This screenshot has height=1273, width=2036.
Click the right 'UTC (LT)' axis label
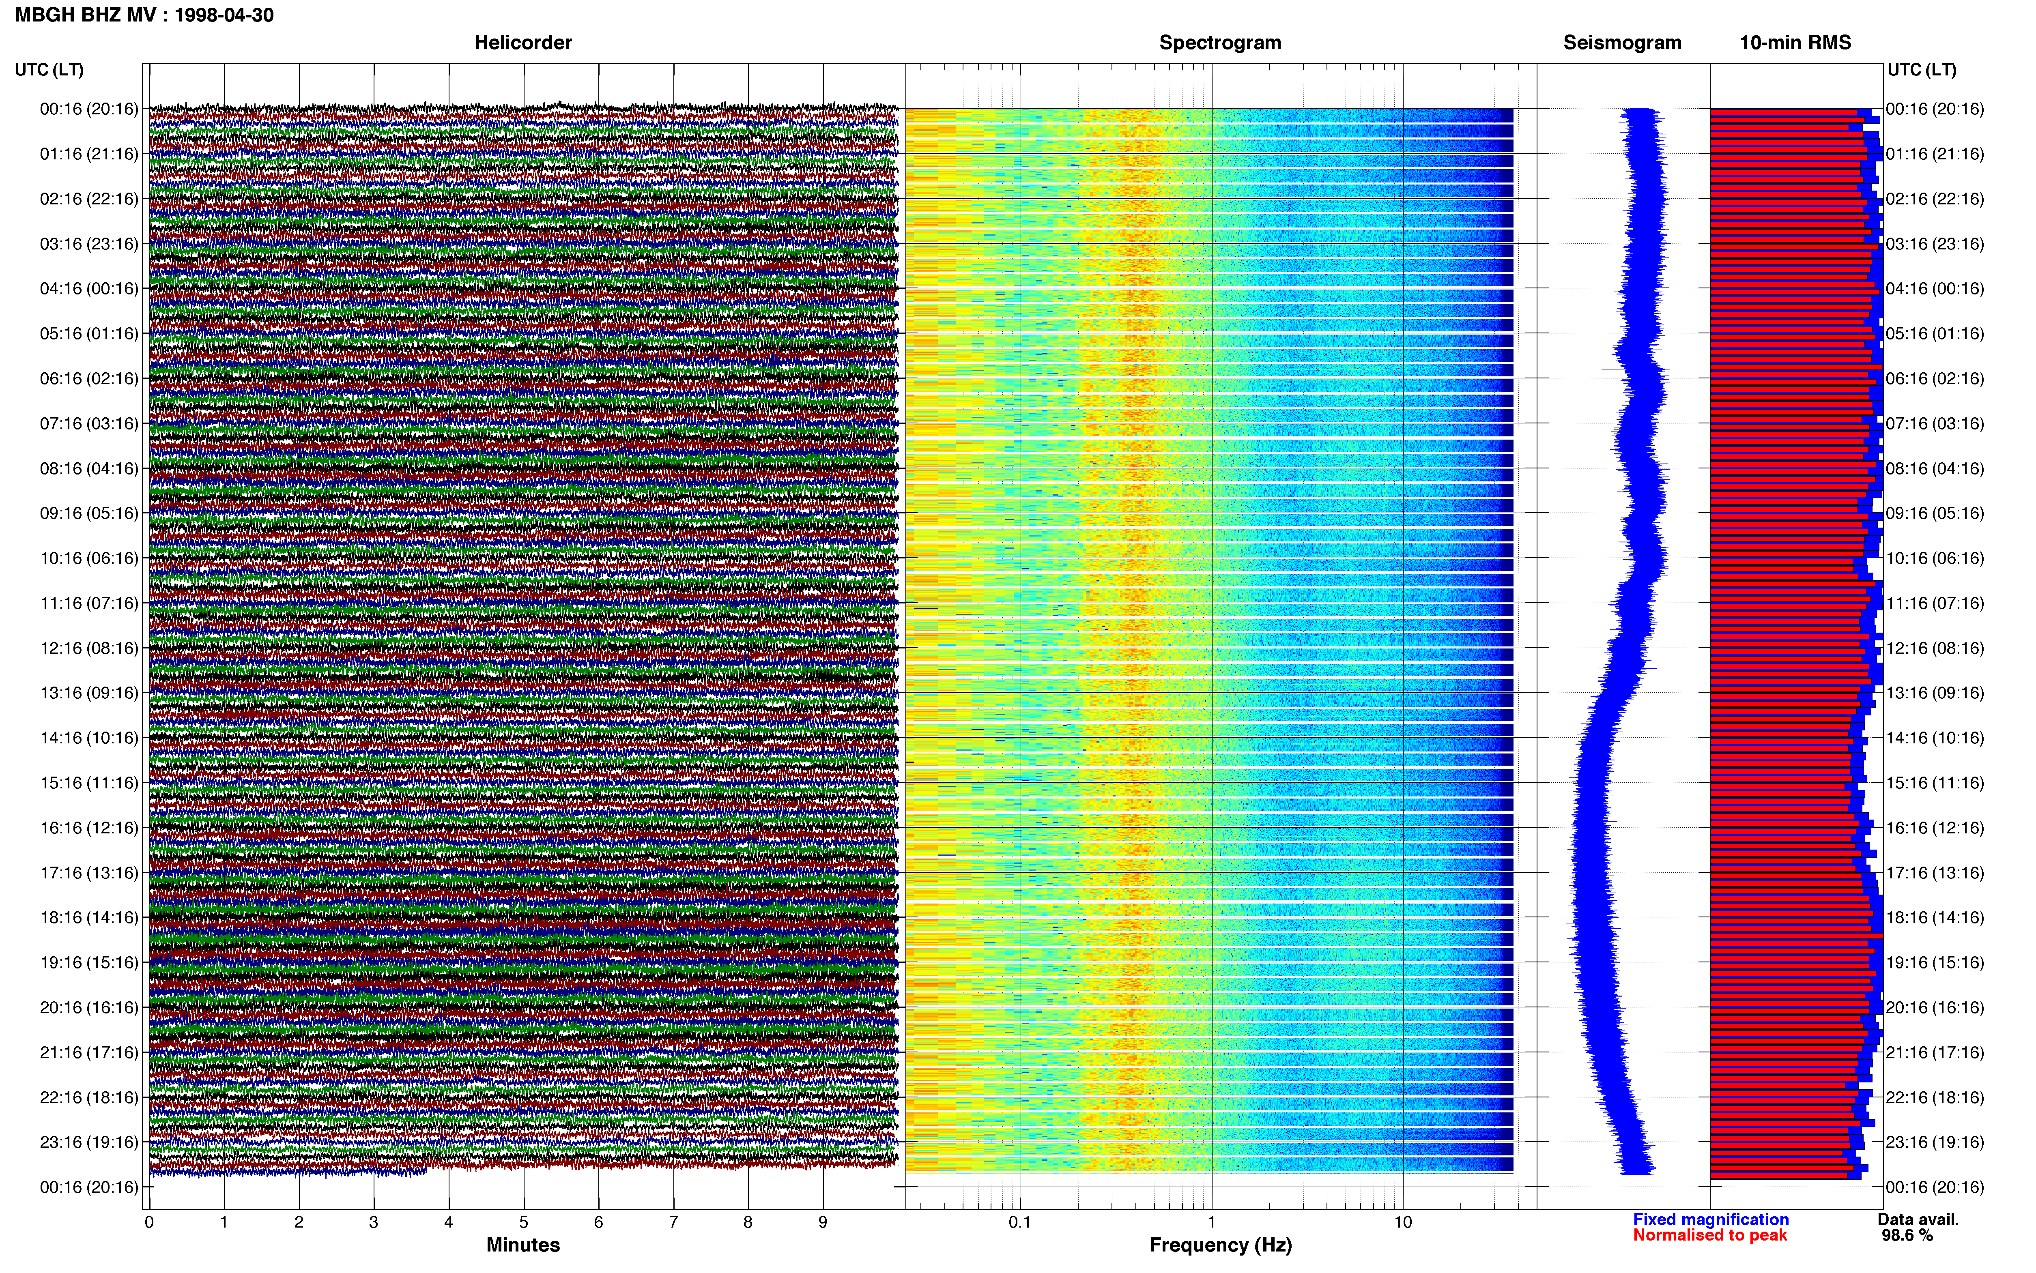click(1922, 70)
